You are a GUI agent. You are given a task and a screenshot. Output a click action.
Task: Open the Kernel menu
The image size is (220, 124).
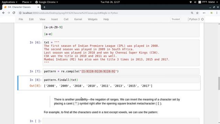78,19
